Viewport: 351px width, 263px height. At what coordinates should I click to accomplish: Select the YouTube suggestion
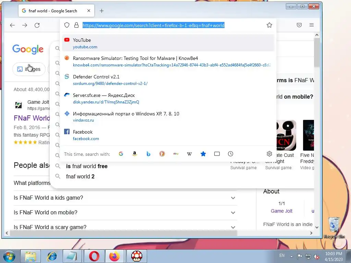coord(168,43)
